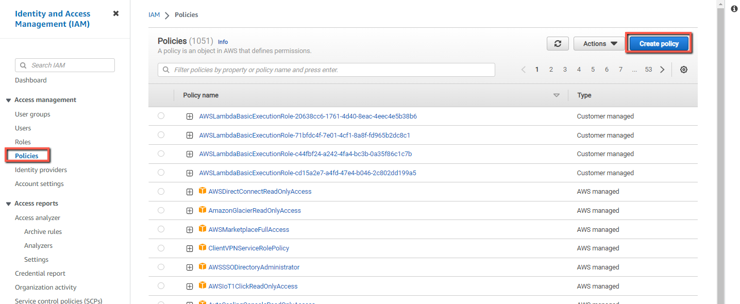740x304 pixels.
Task: Expand AmazonGlacierReadOnlyAccess policy details
Action: 190,211
